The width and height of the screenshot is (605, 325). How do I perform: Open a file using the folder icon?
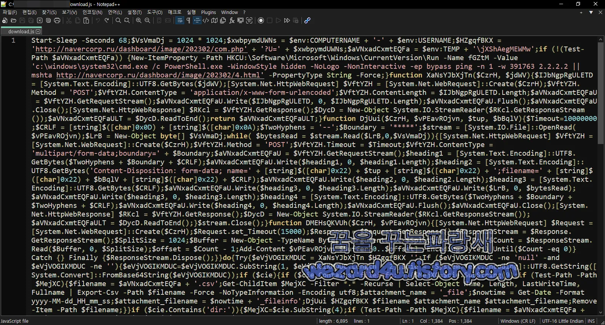coord(14,20)
